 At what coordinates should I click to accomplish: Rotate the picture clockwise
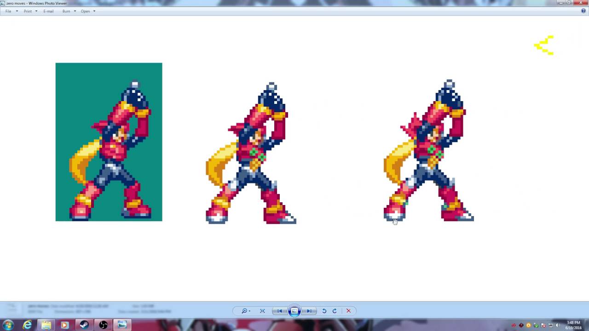click(x=335, y=311)
